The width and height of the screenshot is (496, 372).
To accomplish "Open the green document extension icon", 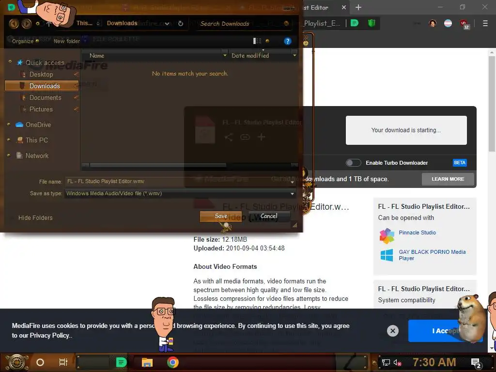I will 355,23.
